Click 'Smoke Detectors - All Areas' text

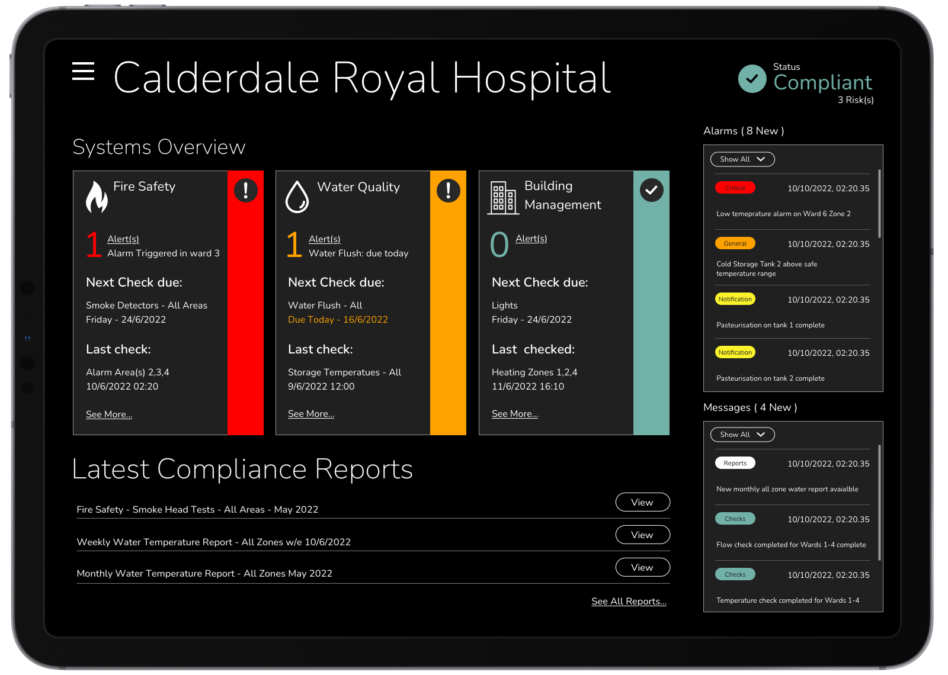[146, 306]
